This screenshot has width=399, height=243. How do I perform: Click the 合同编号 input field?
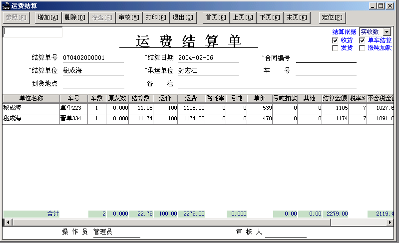326,58
